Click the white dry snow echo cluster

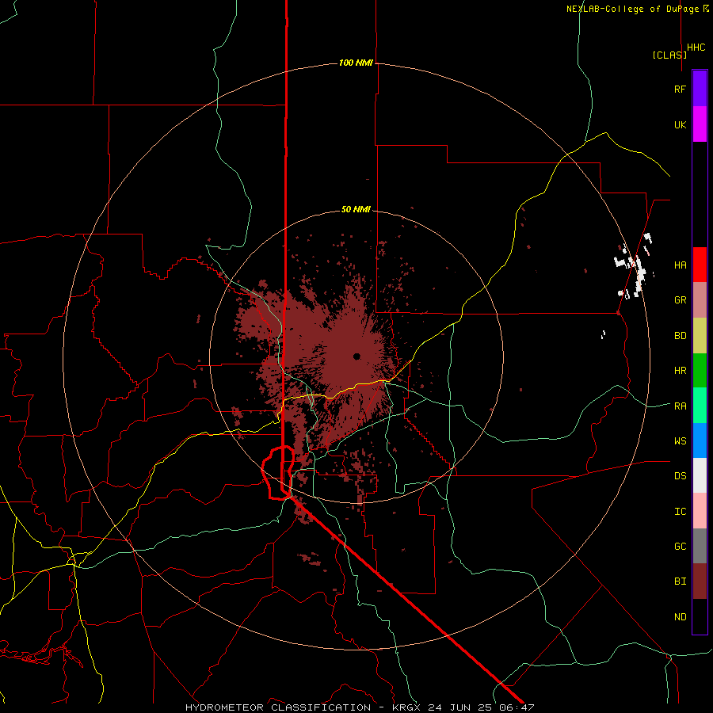point(635,268)
